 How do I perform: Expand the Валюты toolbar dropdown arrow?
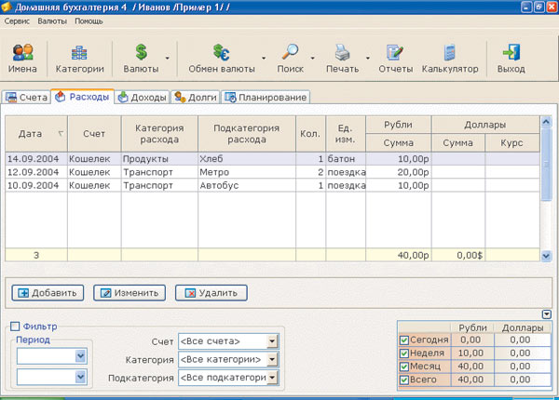pyautogui.click(x=167, y=58)
